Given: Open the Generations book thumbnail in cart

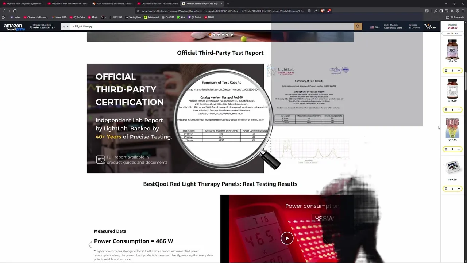Looking at the screenshot, I should 452,128.
